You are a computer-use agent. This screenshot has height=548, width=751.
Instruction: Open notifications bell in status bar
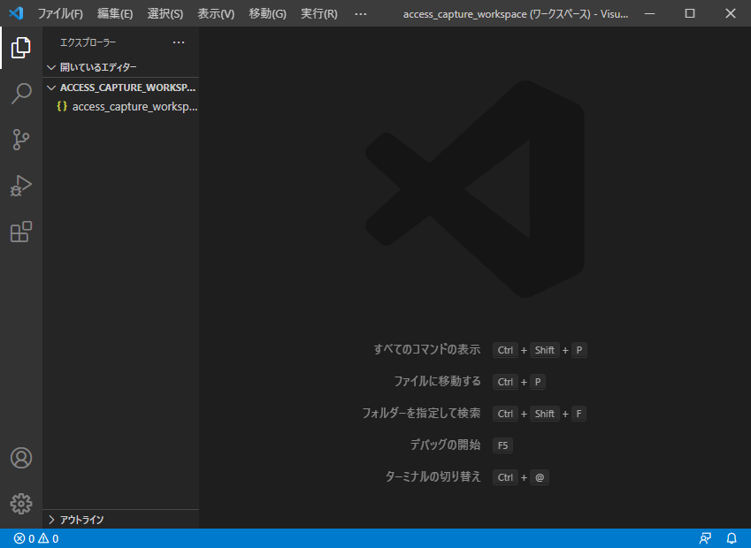click(732, 538)
